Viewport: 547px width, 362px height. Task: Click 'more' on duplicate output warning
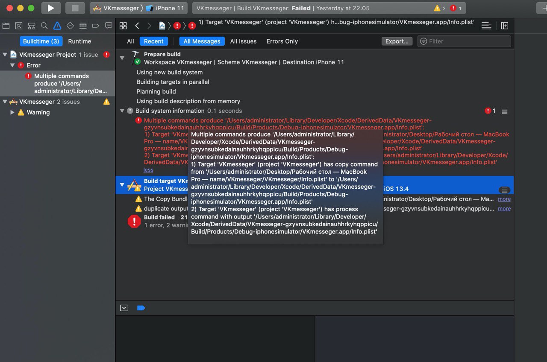pyautogui.click(x=504, y=209)
